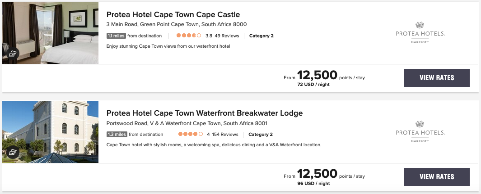
Task: Click the 4 rating circles for Breakwater Lodge
Action: coord(190,134)
